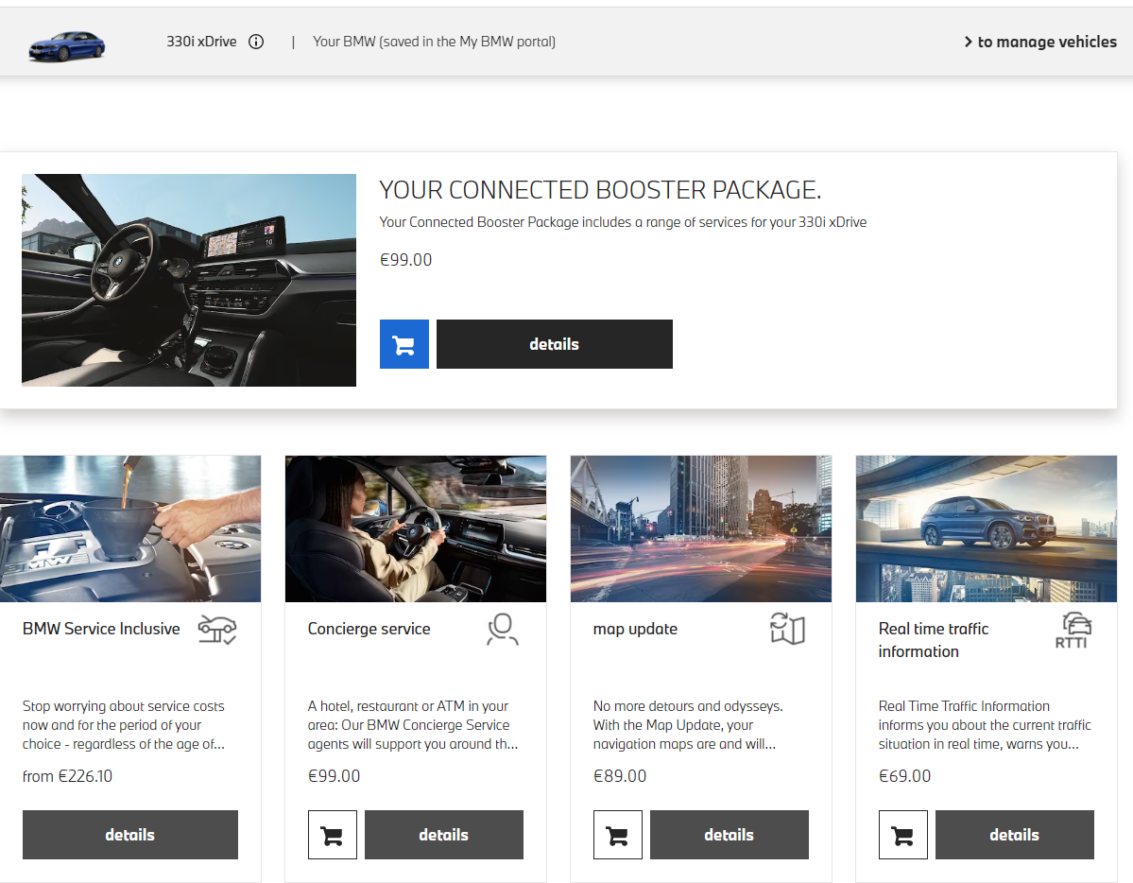Click the blue BMW car thumbnail

coord(66,45)
